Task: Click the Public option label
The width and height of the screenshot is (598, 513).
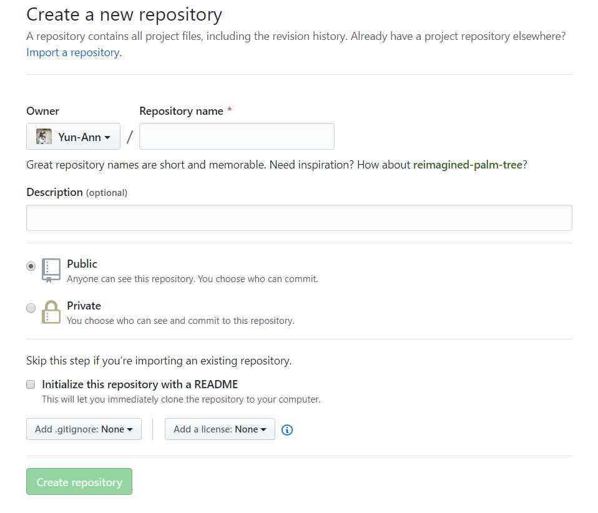Action: [82, 264]
